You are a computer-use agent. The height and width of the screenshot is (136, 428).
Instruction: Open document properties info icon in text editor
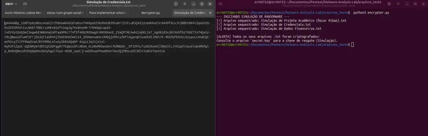pos(176,4)
